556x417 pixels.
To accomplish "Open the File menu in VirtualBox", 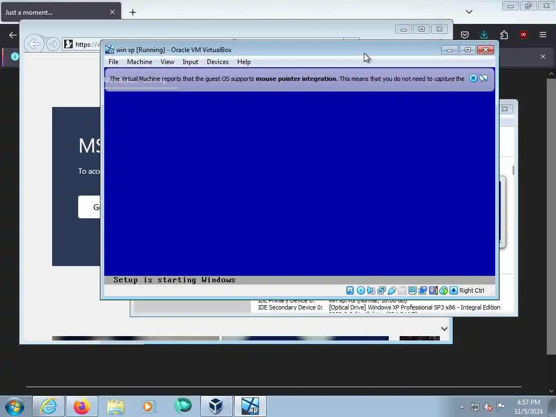I will click(113, 62).
